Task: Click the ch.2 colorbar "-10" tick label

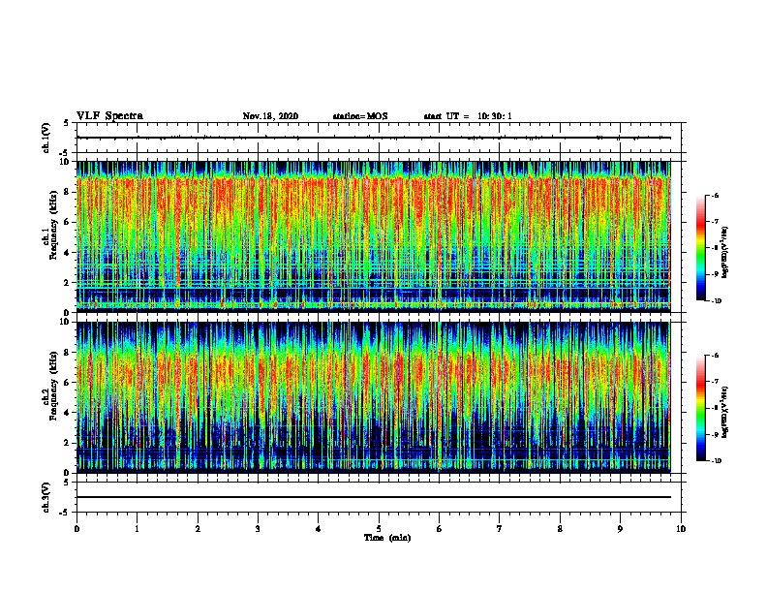Action: tap(717, 460)
